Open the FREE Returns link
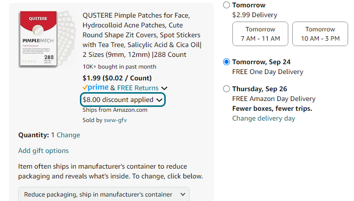 coord(138,88)
